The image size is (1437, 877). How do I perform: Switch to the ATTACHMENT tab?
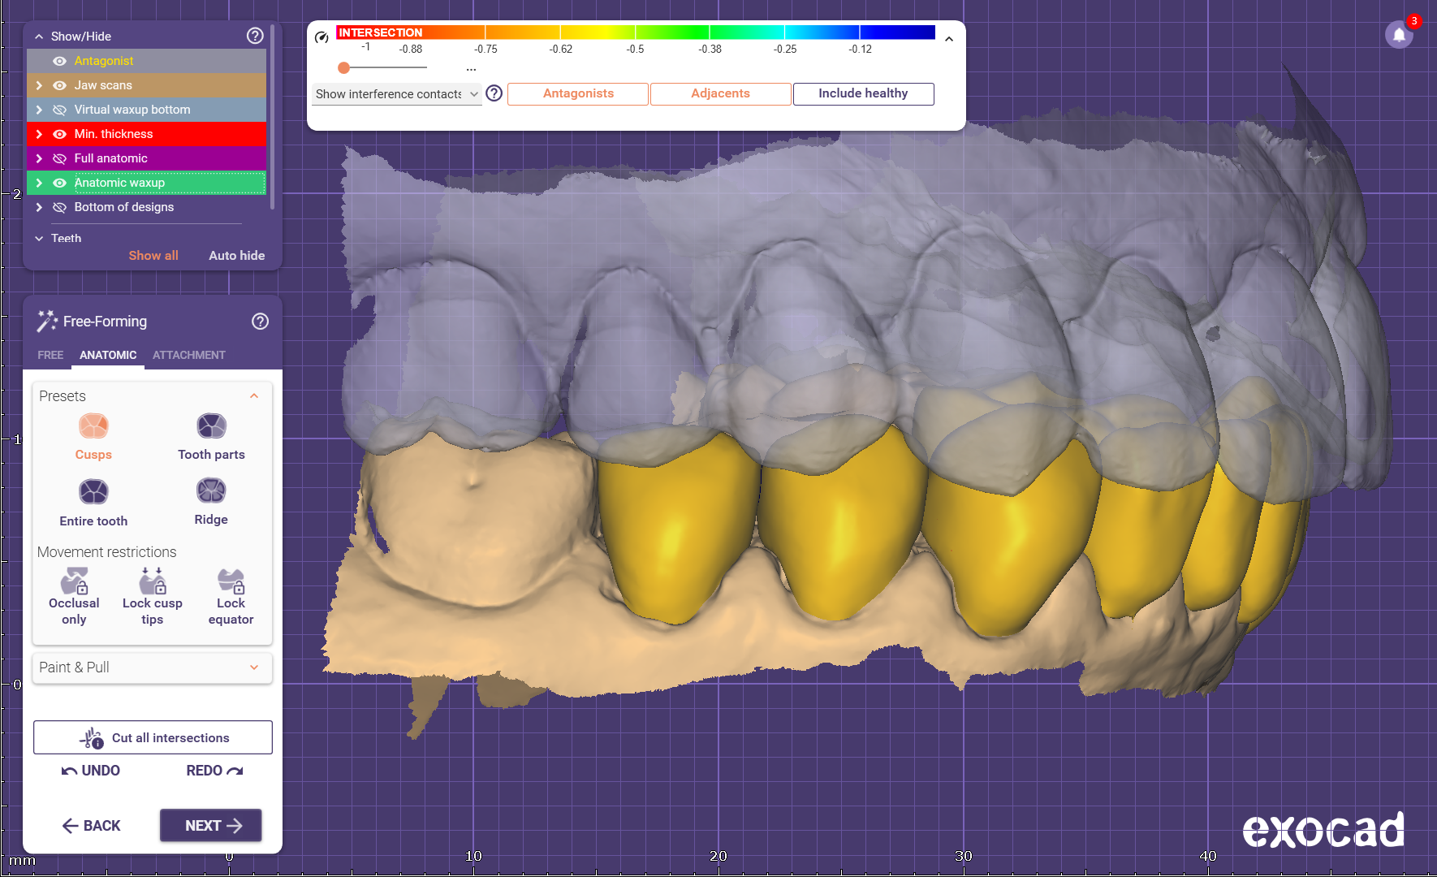pyautogui.click(x=188, y=355)
